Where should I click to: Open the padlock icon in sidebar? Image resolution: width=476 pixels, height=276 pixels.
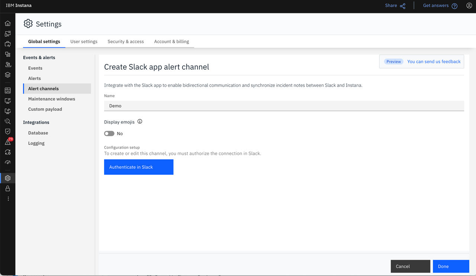coord(7,188)
